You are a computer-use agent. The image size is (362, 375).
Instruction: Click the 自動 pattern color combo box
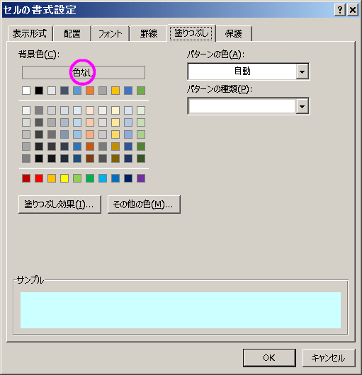[248, 71]
